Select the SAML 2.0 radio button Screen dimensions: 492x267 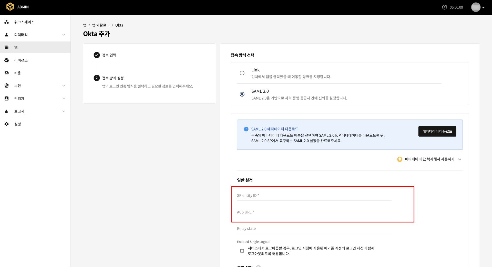242,94
